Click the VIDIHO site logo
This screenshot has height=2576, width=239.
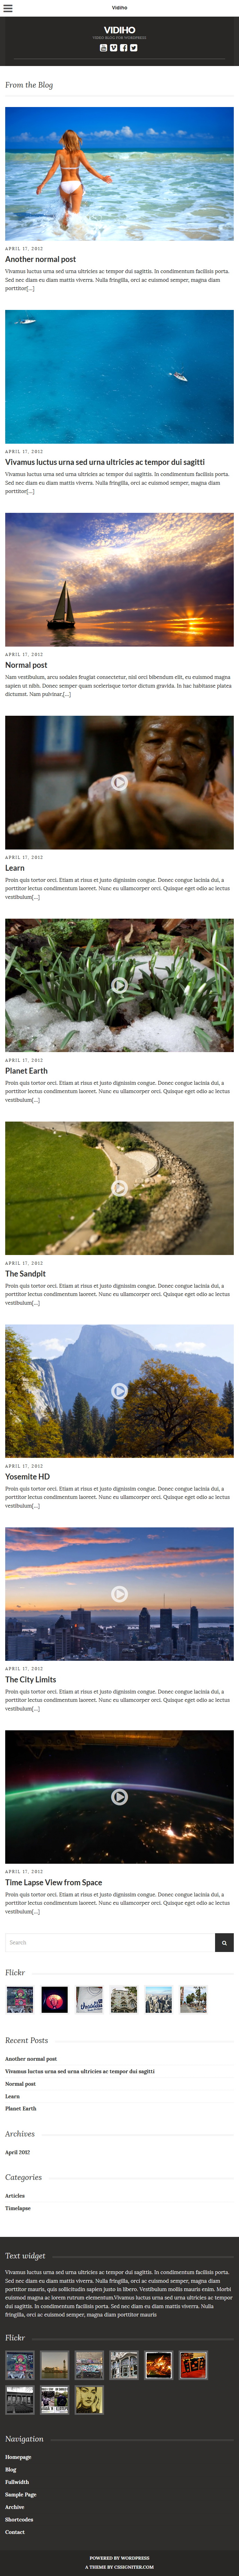pos(119,30)
